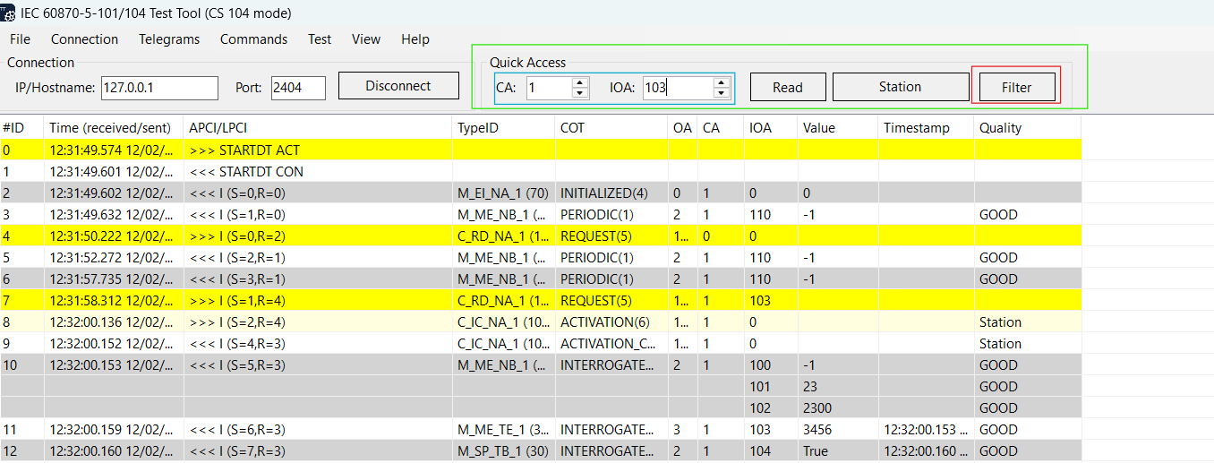The width and height of the screenshot is (1214, 463).
Task: Open the File menu
Action: 20,39
